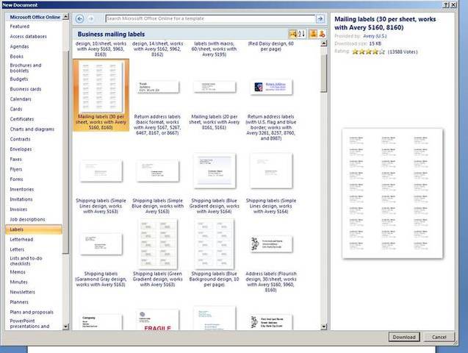Select the Envelopes category
This screenshot has height=353, width=468.
point(21,149)
